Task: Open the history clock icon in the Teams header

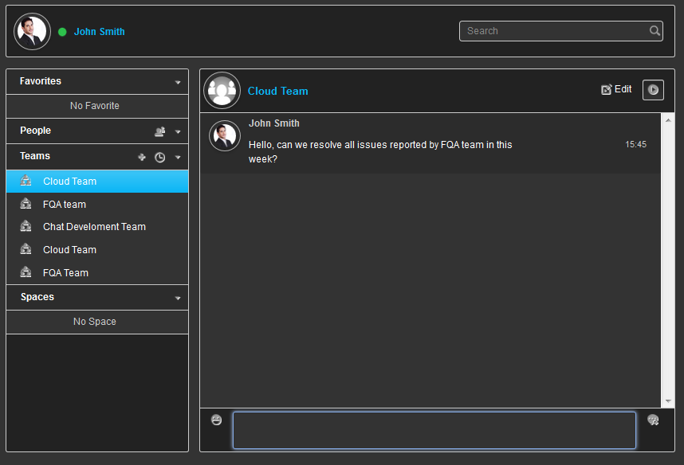Action: 160,158
